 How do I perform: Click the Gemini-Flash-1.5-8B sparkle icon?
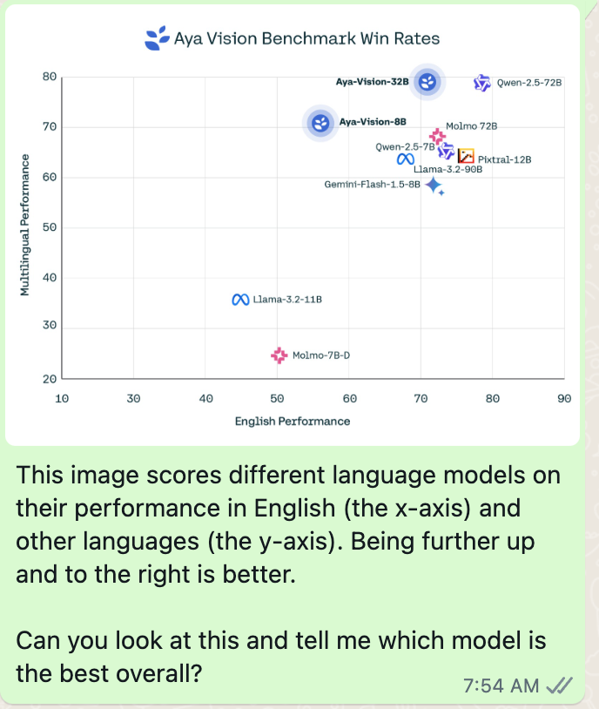tap(435, 186)
